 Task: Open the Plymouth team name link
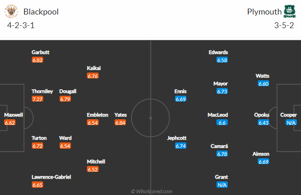click(264, 12)
